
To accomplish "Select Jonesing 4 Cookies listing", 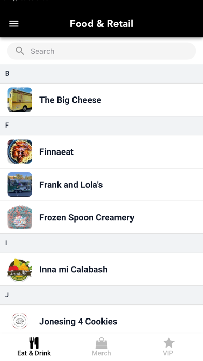I will 102,321.
